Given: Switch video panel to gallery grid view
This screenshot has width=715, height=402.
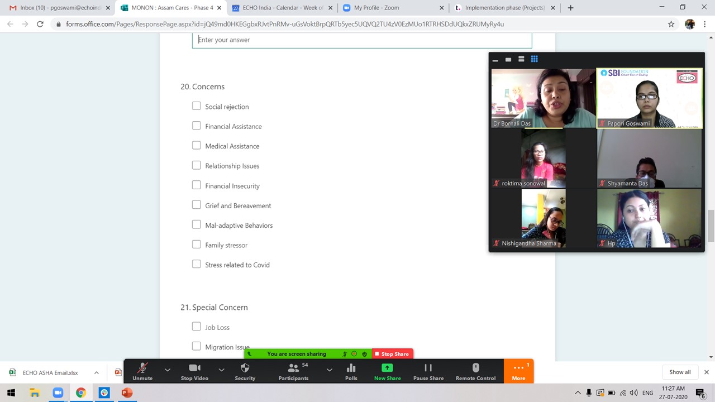Looking at the screenshot, I should click(x=534, y=59).
